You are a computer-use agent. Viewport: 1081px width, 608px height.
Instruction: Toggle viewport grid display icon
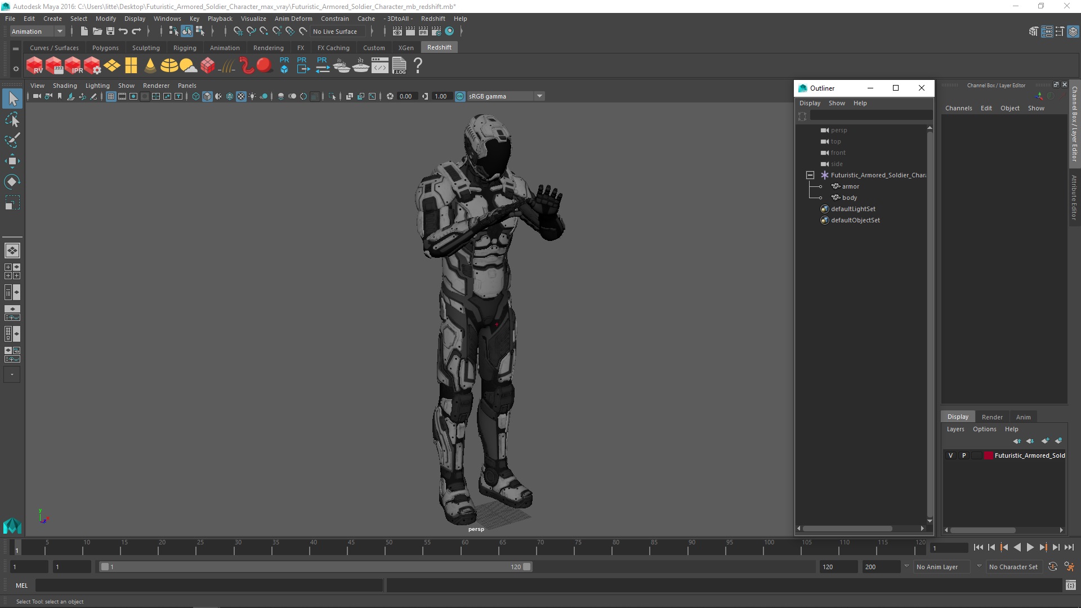tap(111, 96)
